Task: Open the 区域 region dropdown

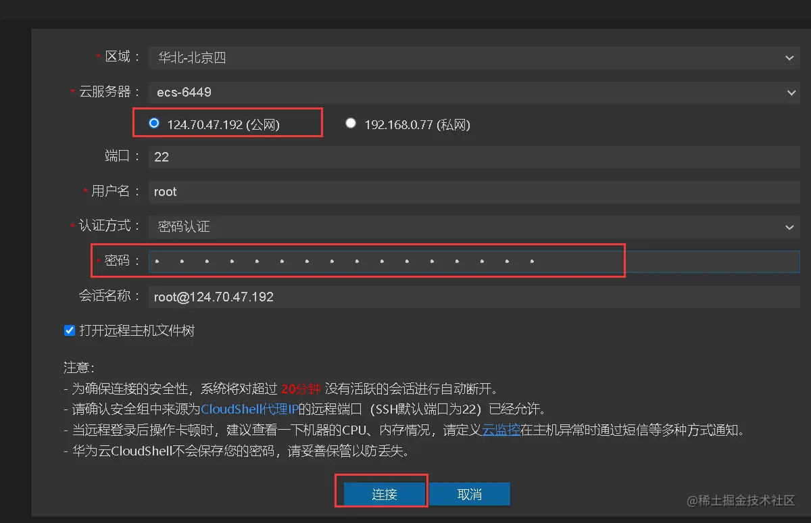Action: (x=474, y=57)
